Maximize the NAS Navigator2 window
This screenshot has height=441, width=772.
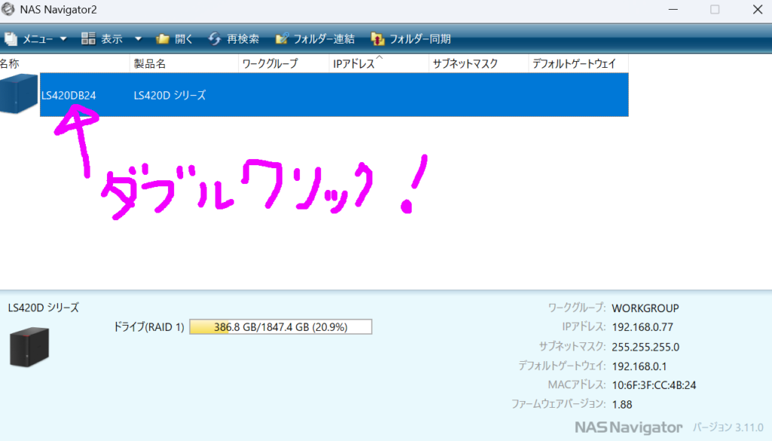tap(715, 9)
